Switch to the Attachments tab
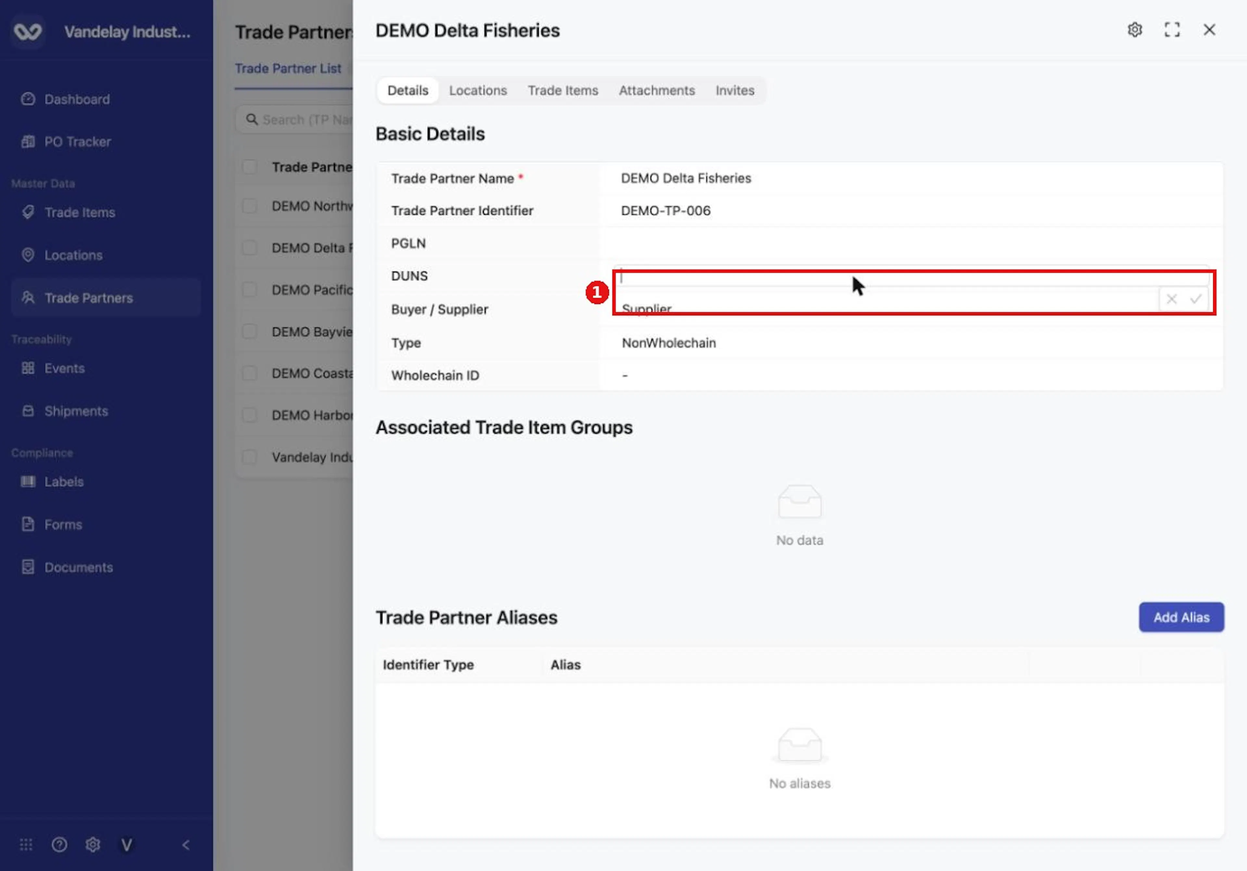The height and width of the screenshot is (871, 1247). coord(657,91)
